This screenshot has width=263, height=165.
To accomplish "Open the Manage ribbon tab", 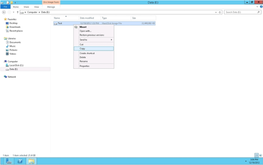I will pyautogui.click(x=51, y=7).
